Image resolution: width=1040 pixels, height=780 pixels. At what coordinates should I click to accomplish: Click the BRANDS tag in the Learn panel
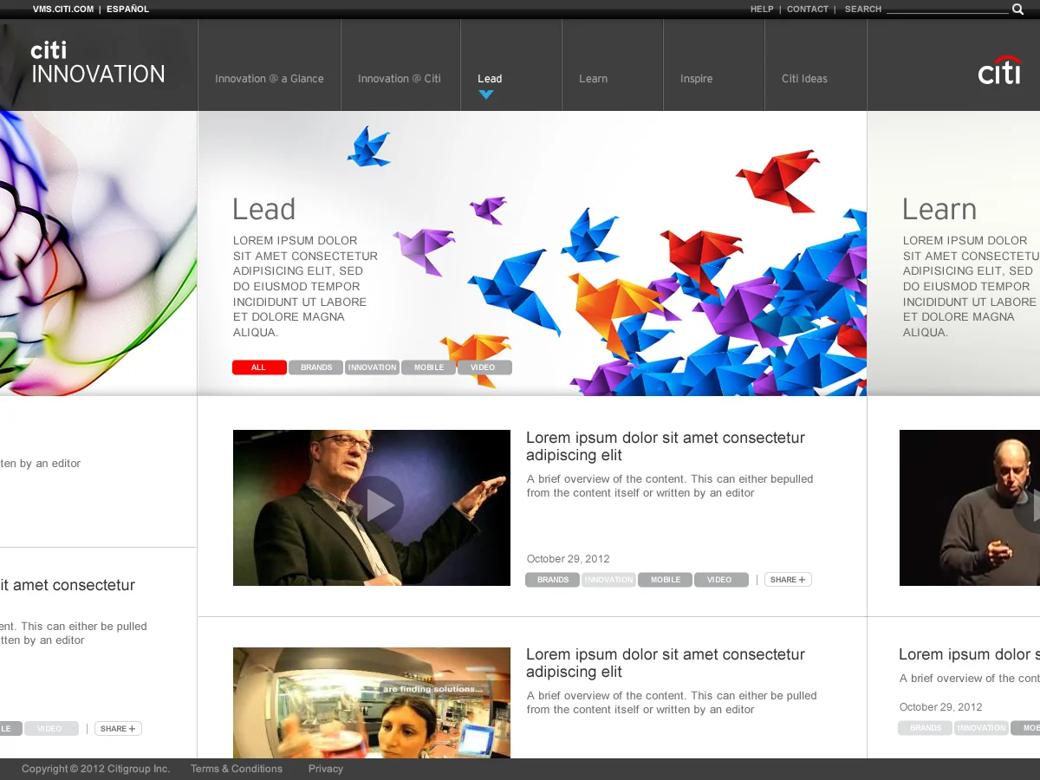[x=925, y=728]
